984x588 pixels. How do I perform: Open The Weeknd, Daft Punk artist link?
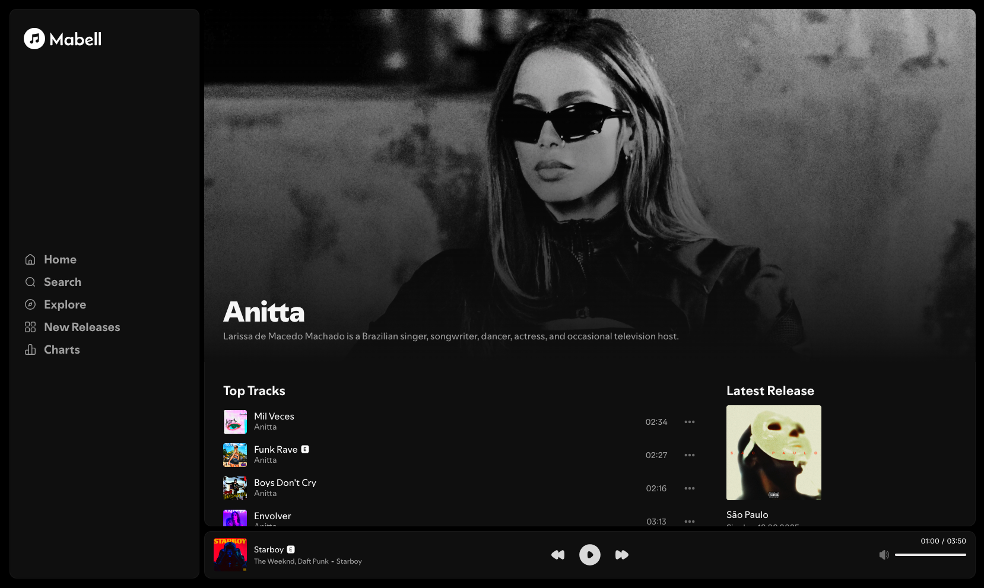click(291, 561)
